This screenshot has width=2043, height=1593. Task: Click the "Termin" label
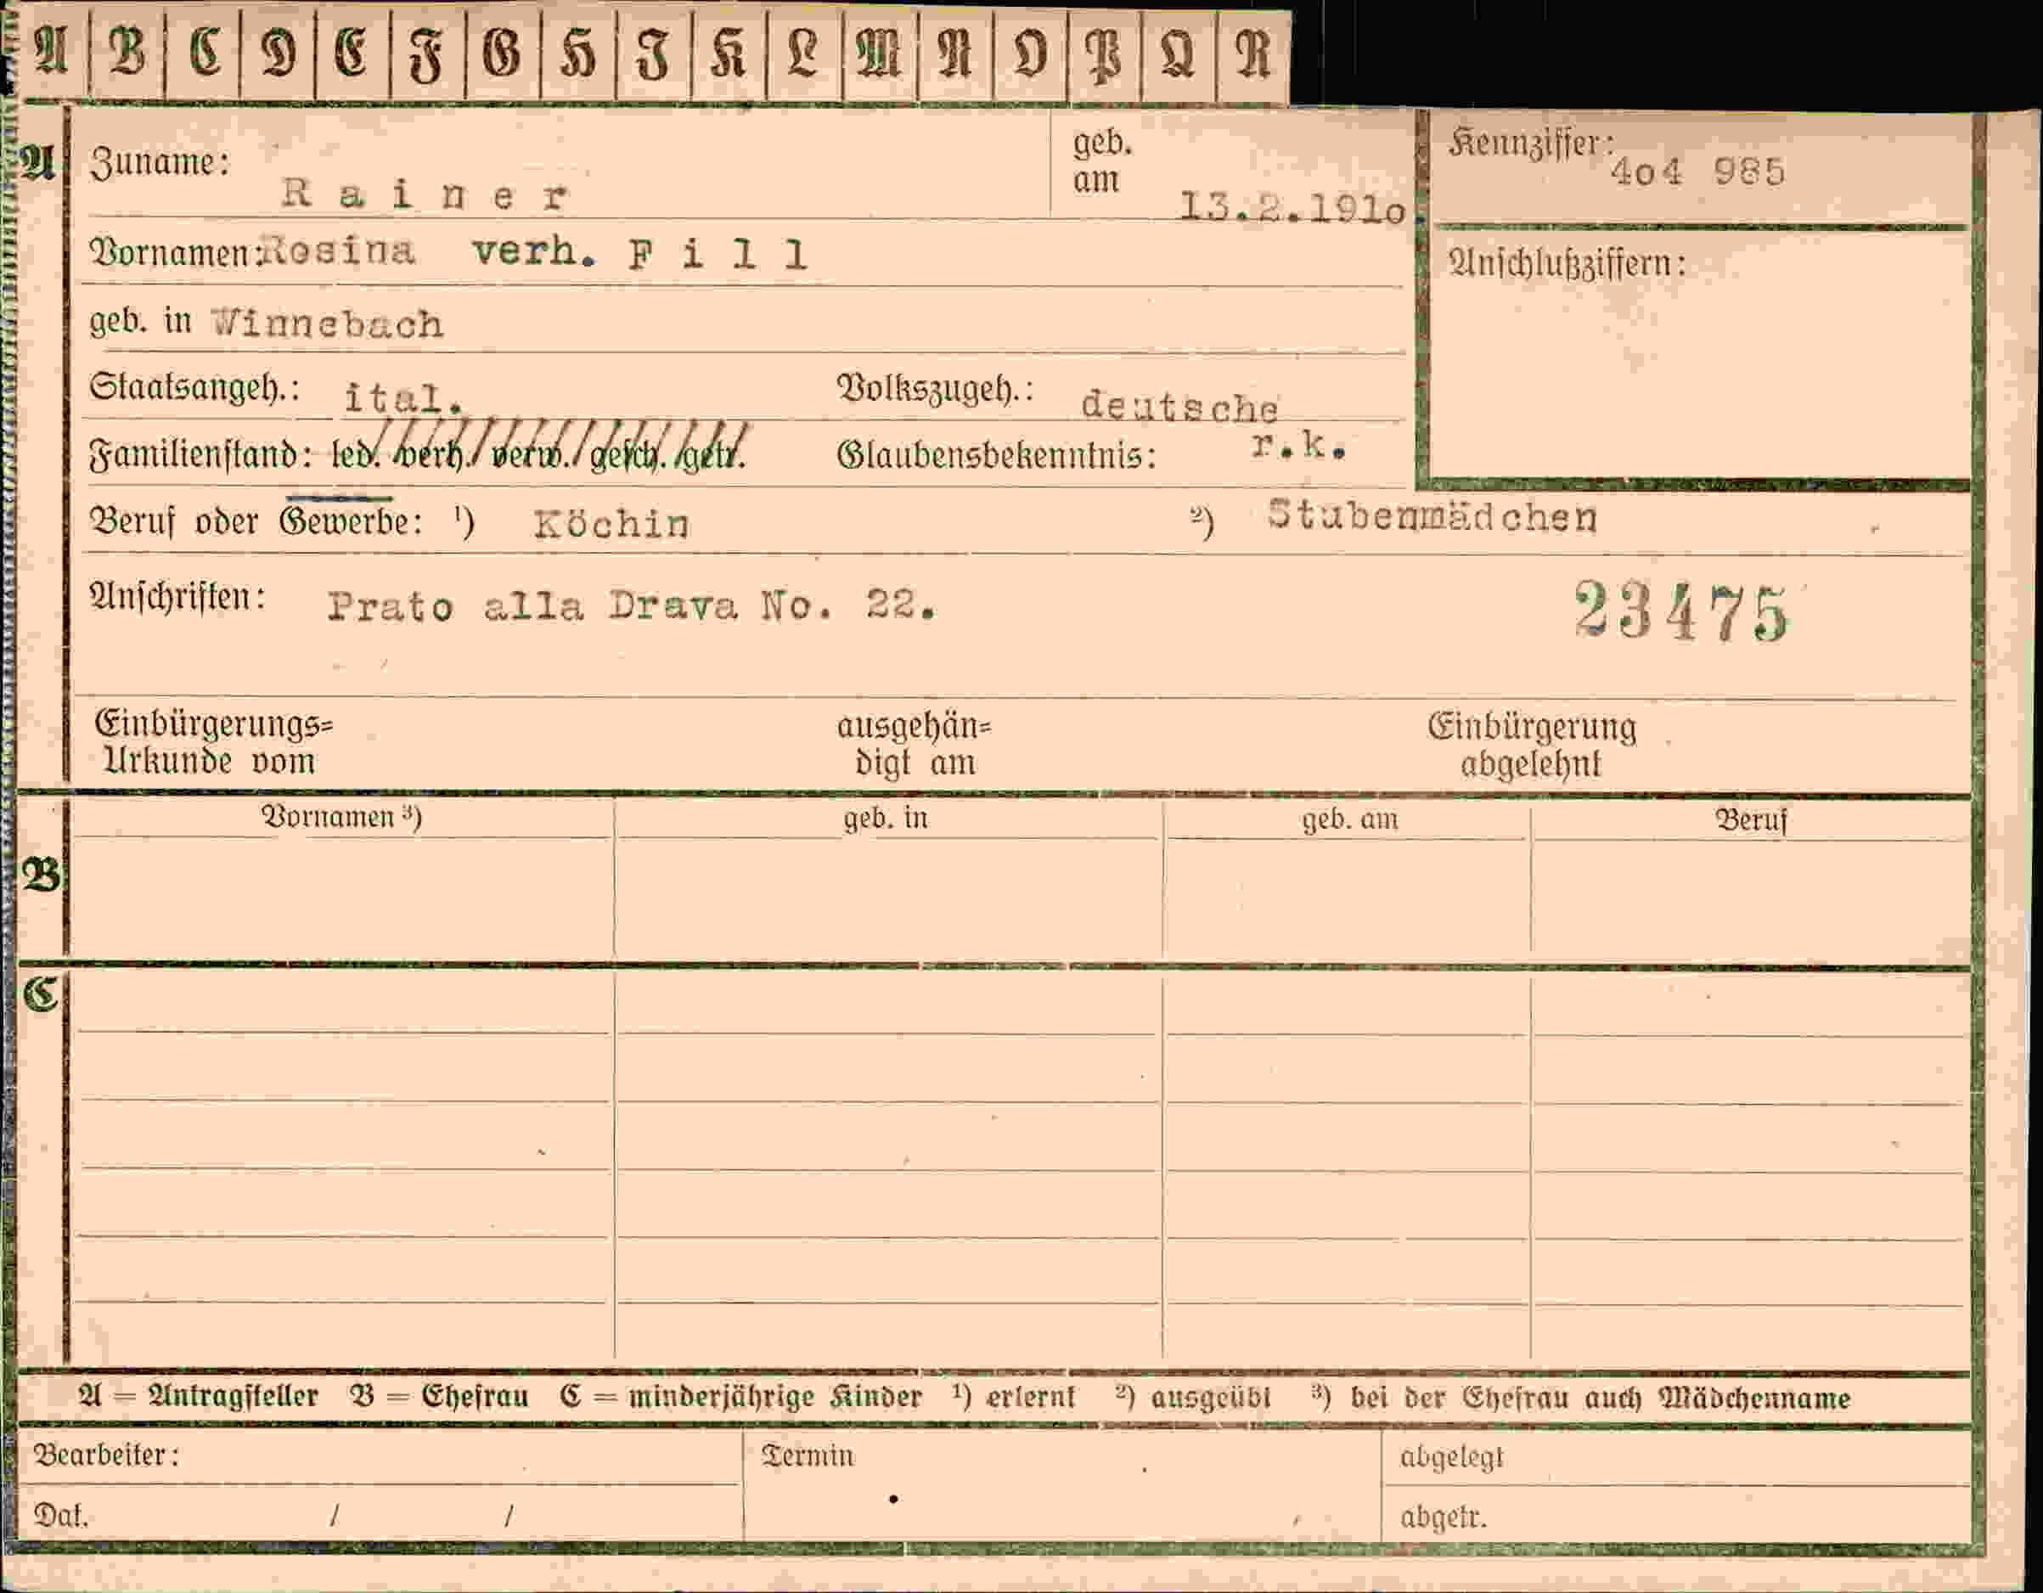tap(808, 1456)
